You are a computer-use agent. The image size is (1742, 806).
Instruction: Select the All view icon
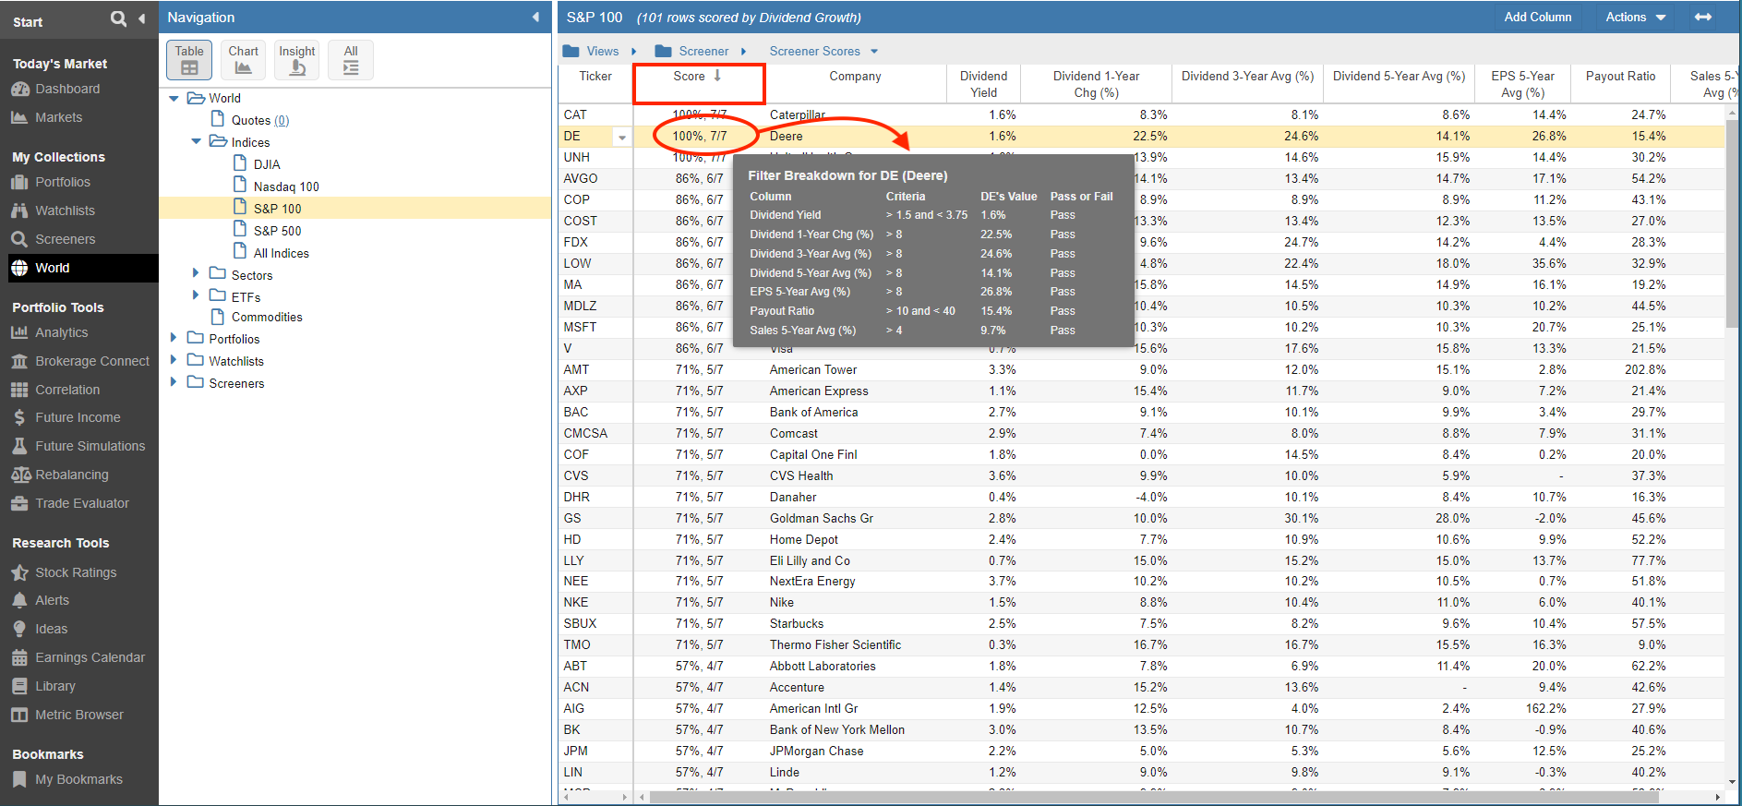[x=351, y=59]
